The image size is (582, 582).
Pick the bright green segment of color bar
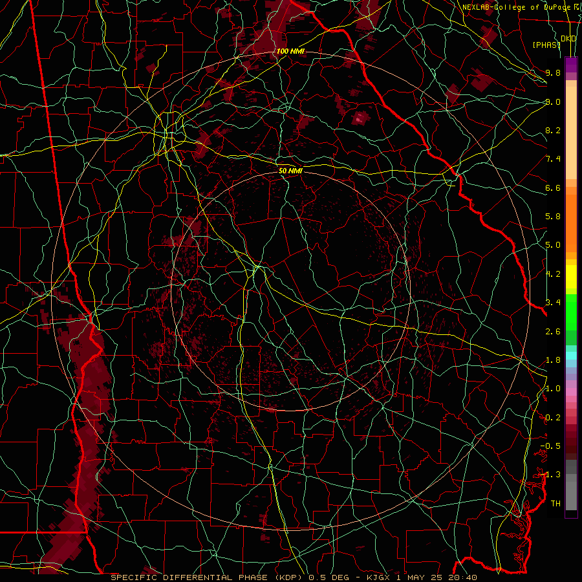point(571,312)
